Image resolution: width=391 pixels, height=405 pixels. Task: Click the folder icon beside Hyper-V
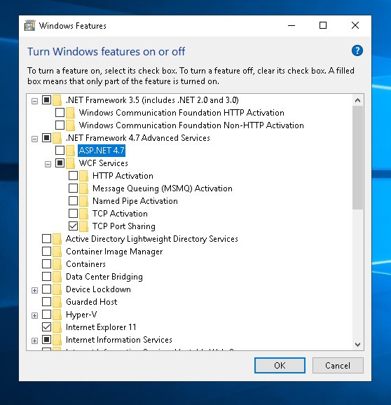57,315
